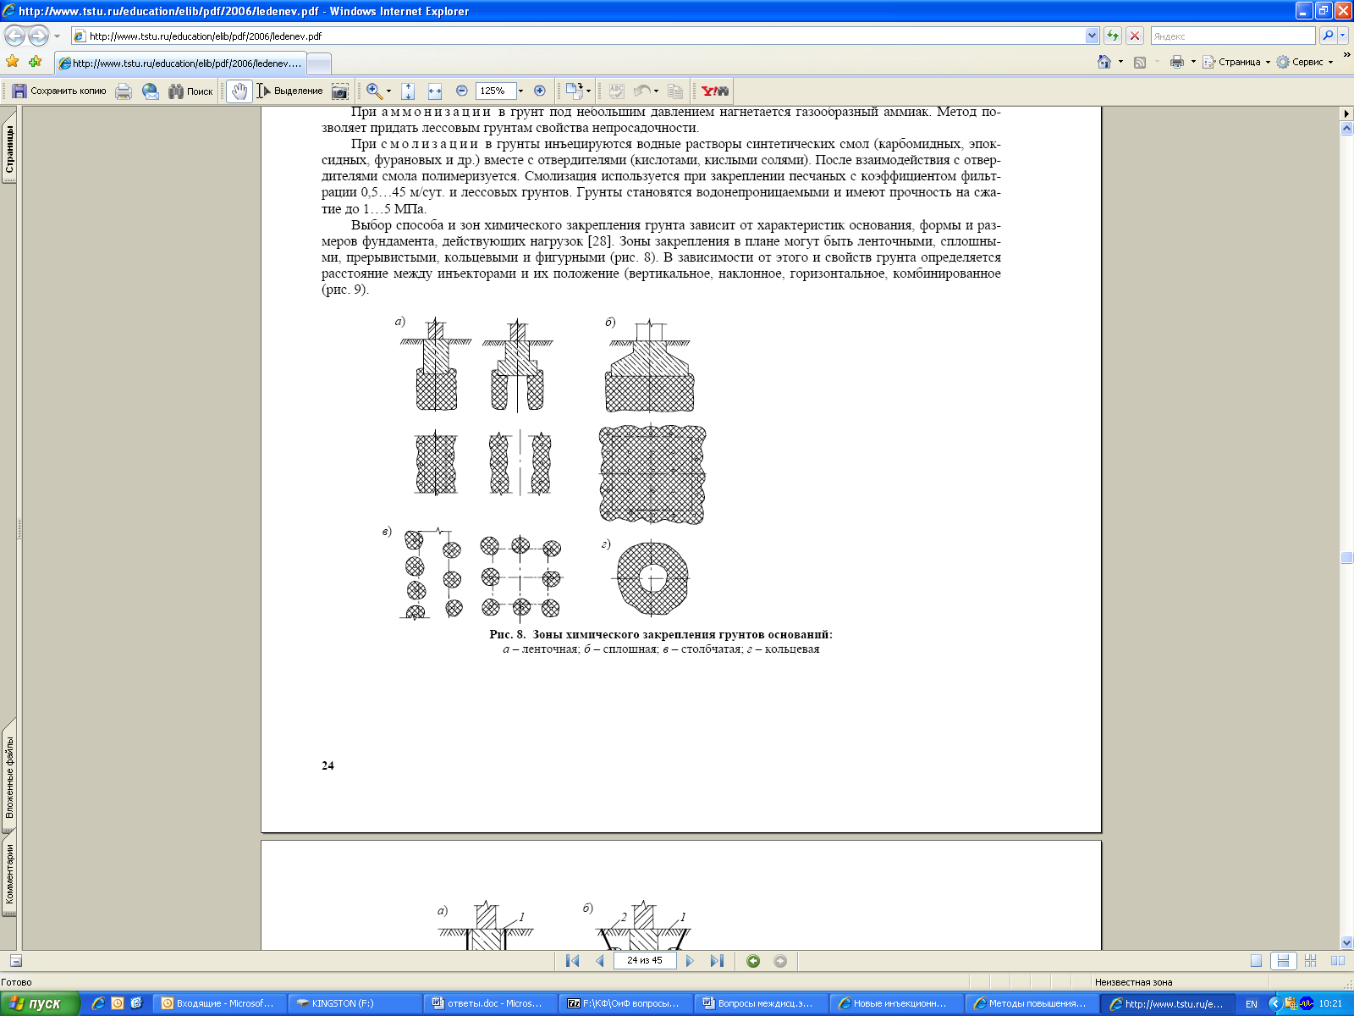This screenshot has height=1016, width=1354.
Task: Select the Zoom In magnifier tool
Action: [x=373, y=91]
